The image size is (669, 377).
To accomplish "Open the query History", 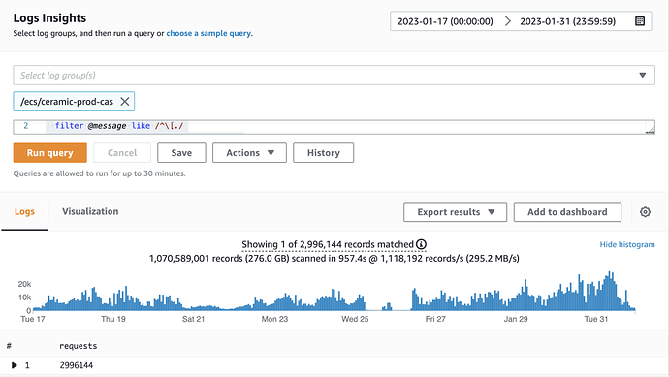I will coord(324,153).
